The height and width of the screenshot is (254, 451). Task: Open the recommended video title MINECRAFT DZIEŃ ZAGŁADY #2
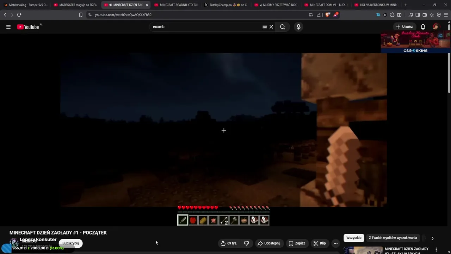click(x=407, y=250)
